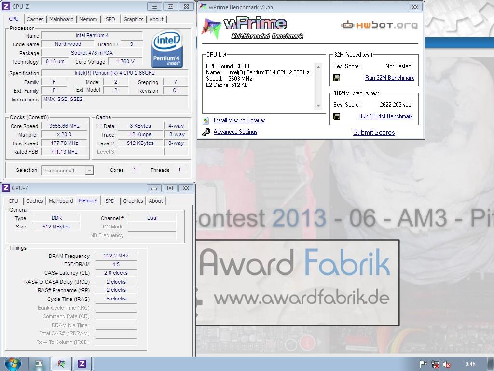Click the wPrime window title bar icon

[204, 7]
